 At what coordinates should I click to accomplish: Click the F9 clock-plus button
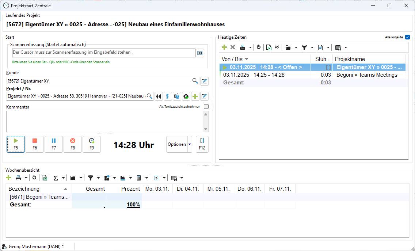[x=92, y=144]
